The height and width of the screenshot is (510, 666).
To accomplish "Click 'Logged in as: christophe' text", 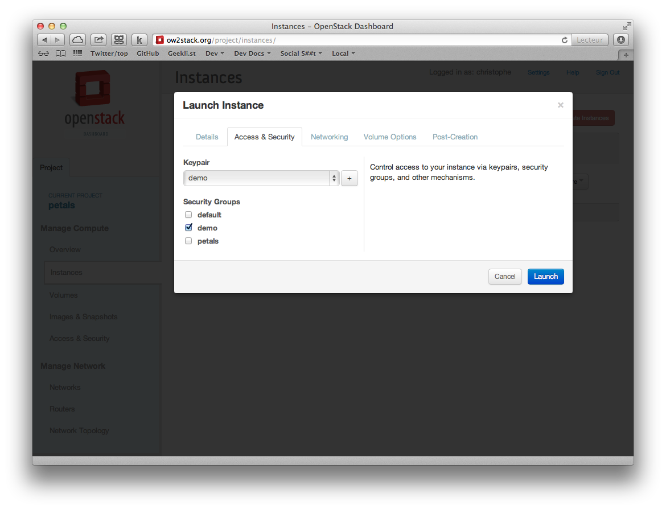I will 470,72.
